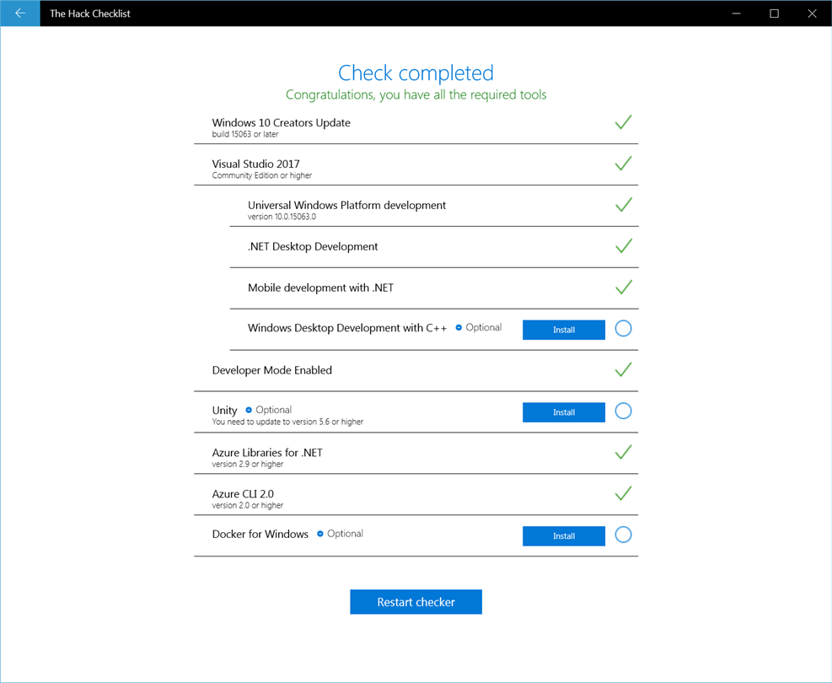
Task: Click Azure Libraries for .NET checkmark
Action: coord(623,452)
